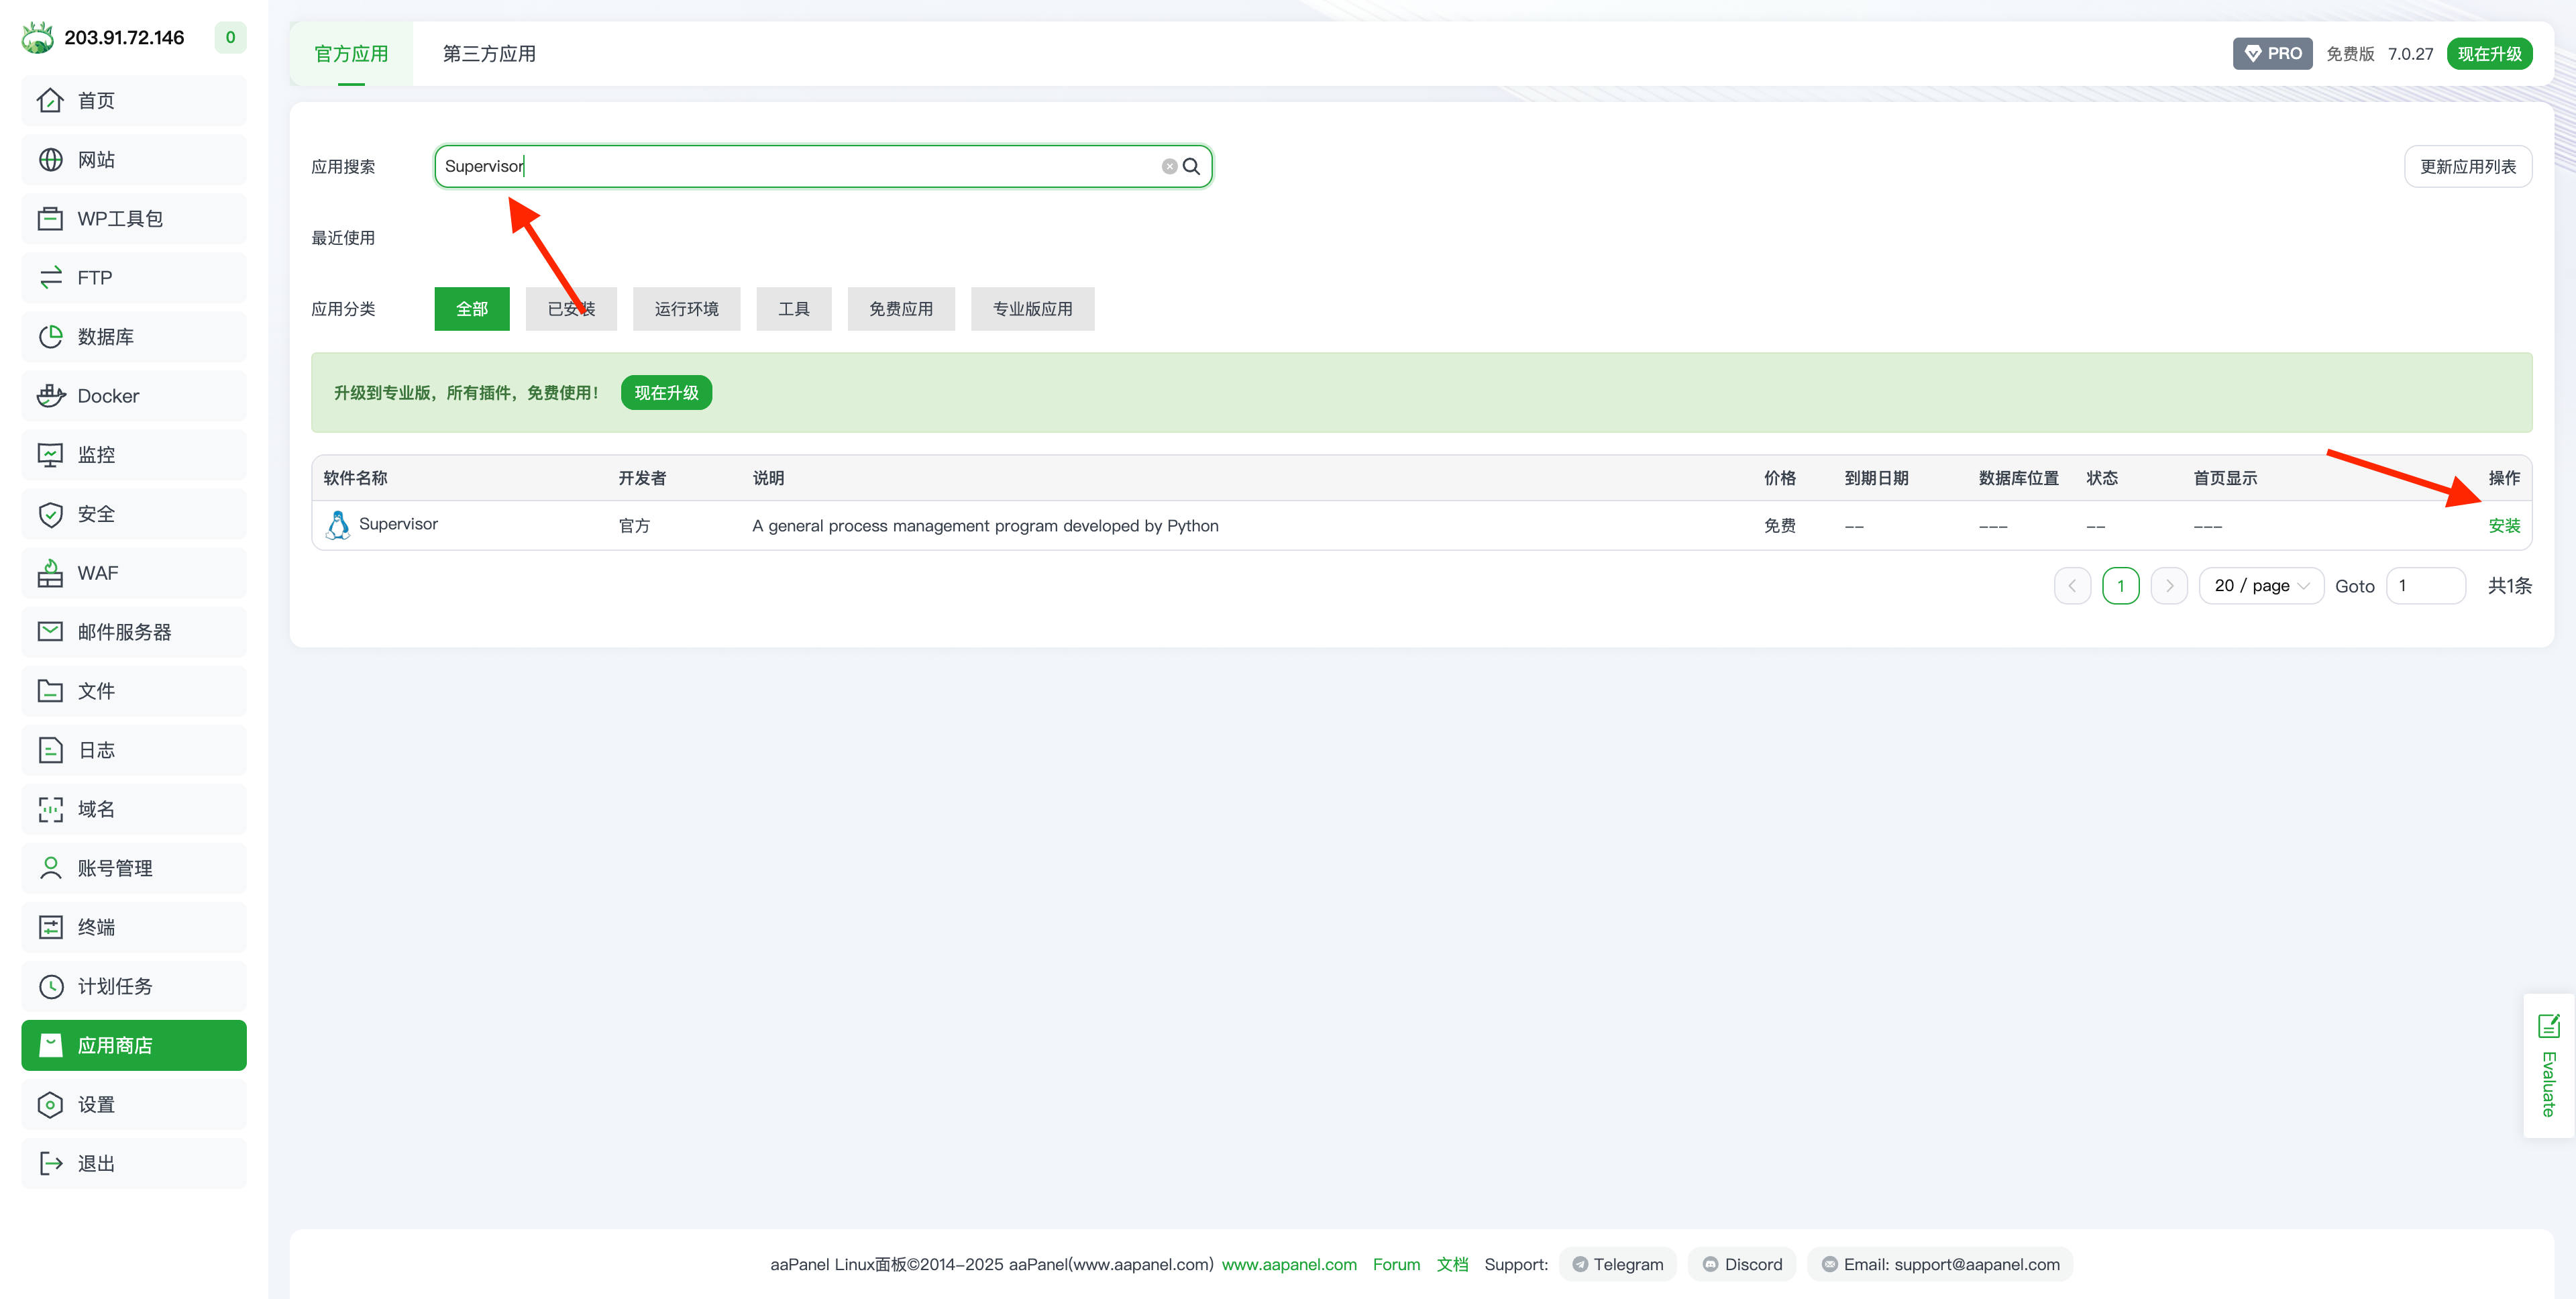Image resolution: width=2576 pixels, height=1299 pixels.
Task: Clear the search field with X icon
Action: 1169,166
